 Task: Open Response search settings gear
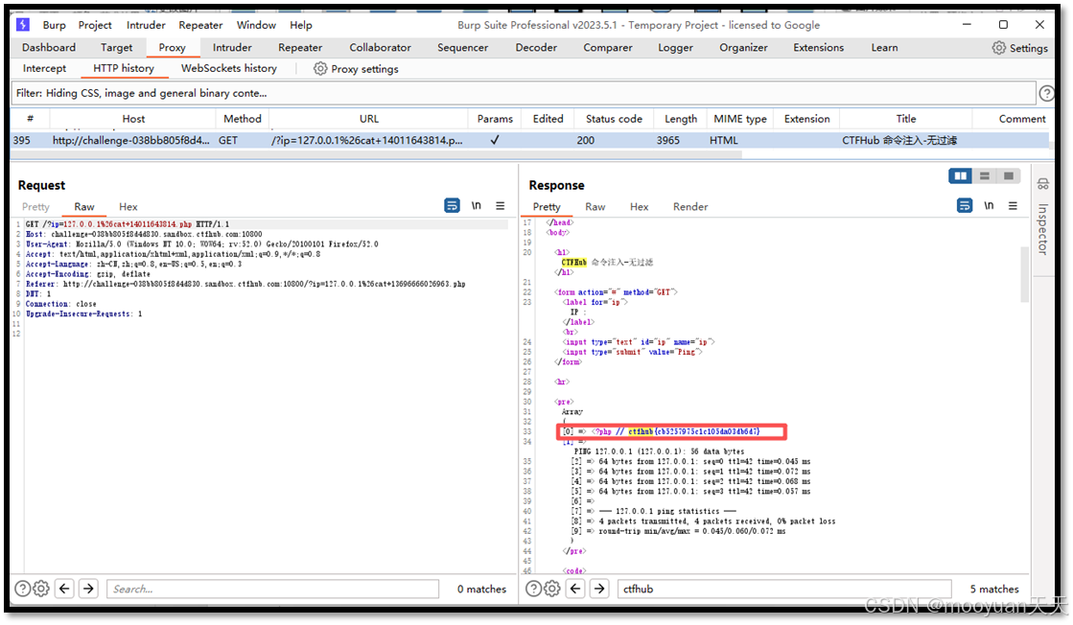tap(552, 589)
